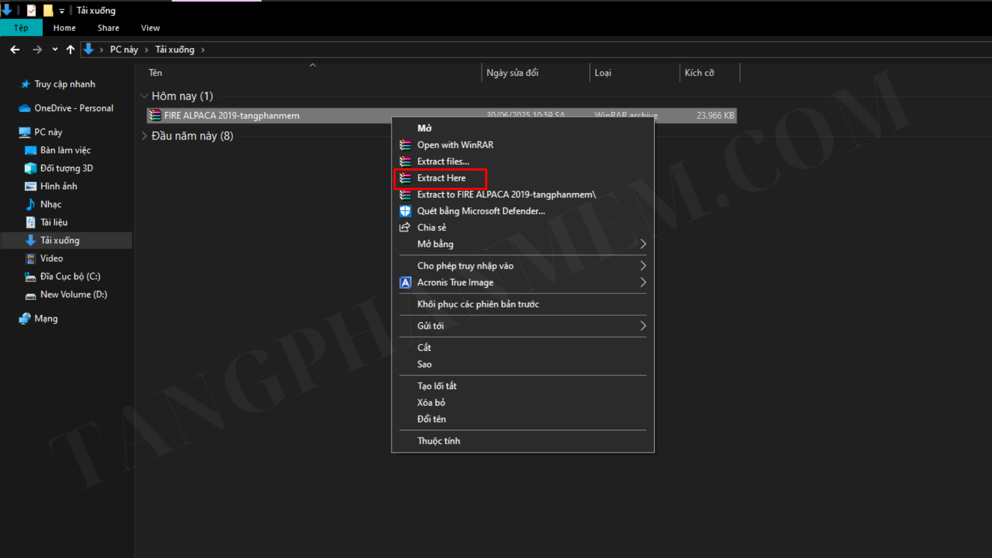This screenshot has width=992, height=558.
Task: Click the WinRAR icon beside Extract Here
Action: pos(406,178)
